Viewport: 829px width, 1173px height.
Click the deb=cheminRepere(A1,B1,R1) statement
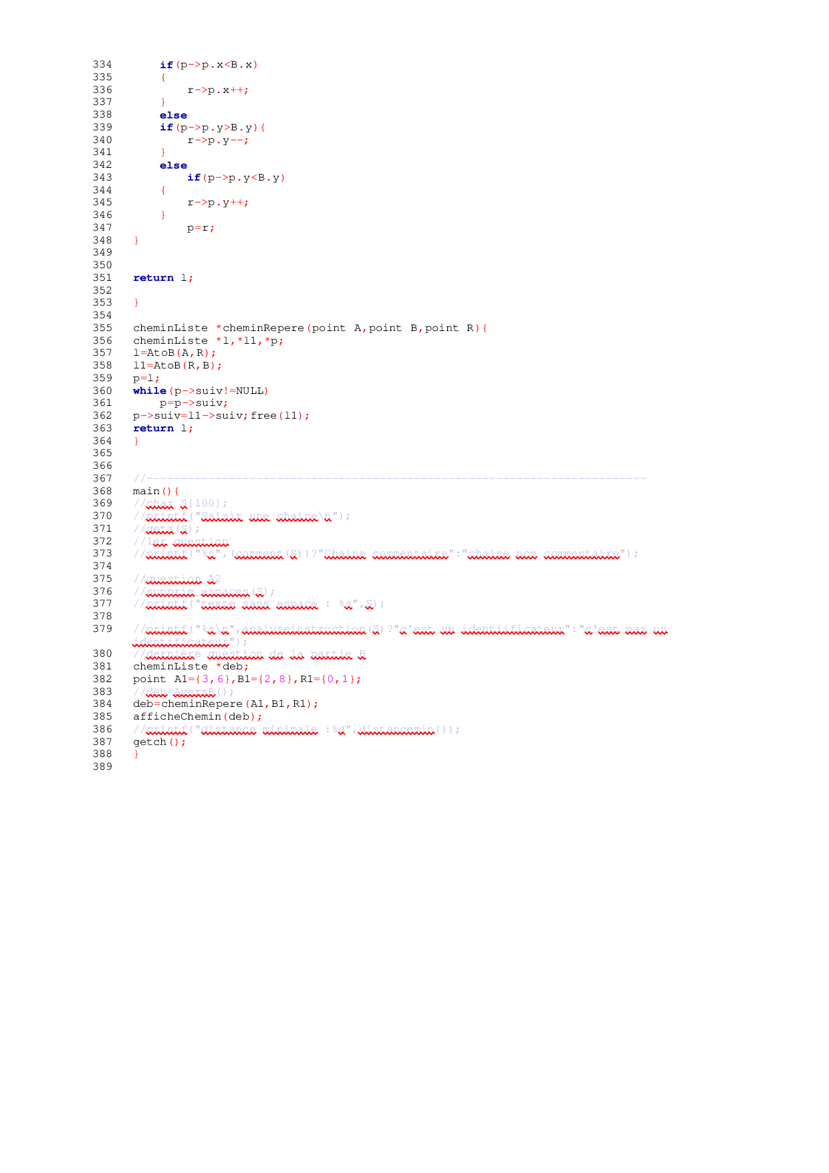pyautogui.click(x=225, y=704)
